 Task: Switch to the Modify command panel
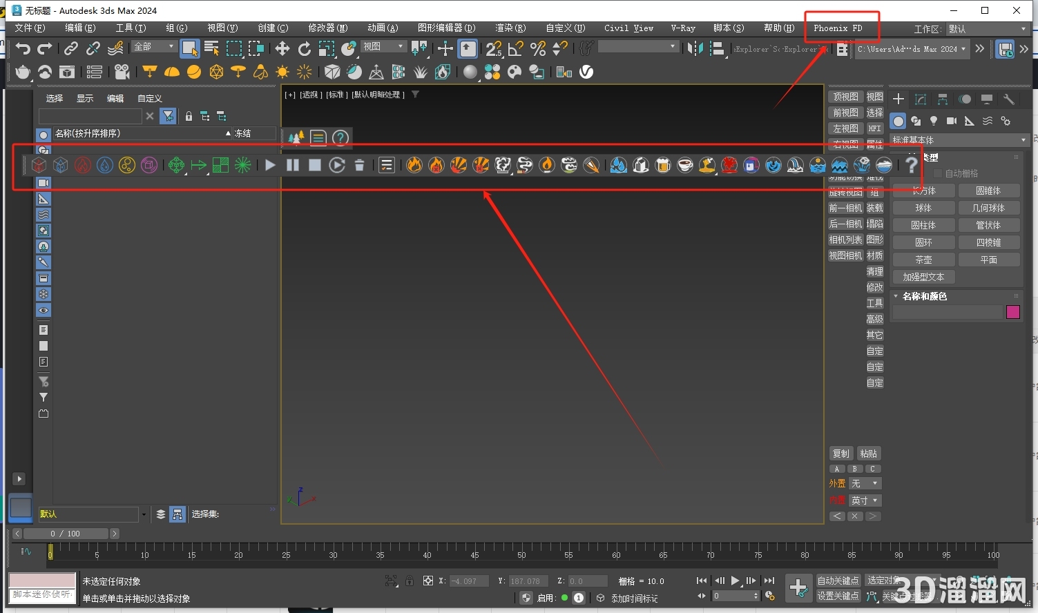click(921, 99)
